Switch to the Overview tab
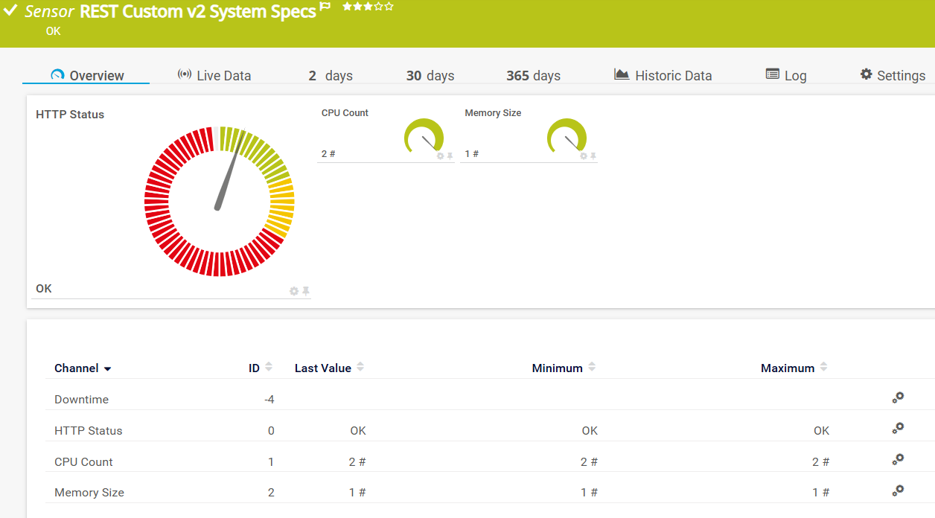Screen dimensions: 935x518 tap(86, 75)
